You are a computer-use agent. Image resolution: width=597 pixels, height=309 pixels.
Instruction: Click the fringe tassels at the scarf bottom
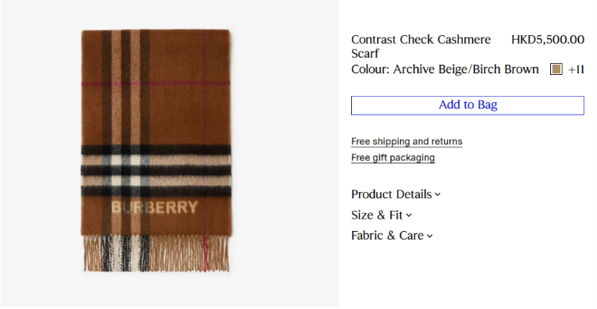(x=156, y=254)
